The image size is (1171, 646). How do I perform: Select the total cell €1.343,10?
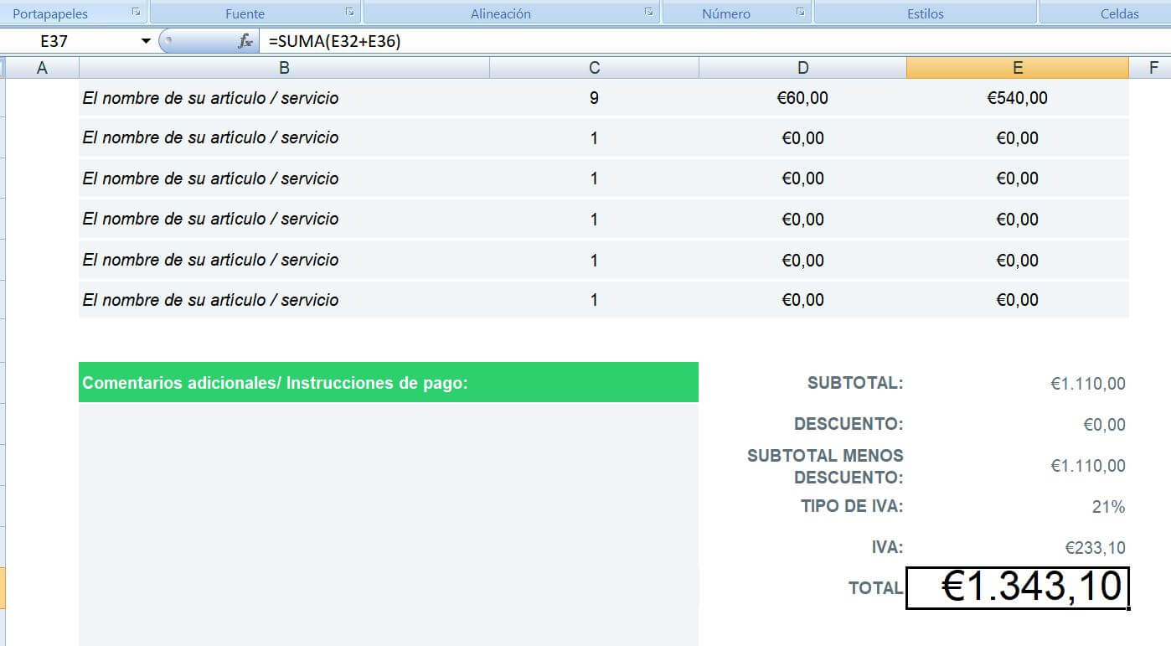[x=1018, y=587]
